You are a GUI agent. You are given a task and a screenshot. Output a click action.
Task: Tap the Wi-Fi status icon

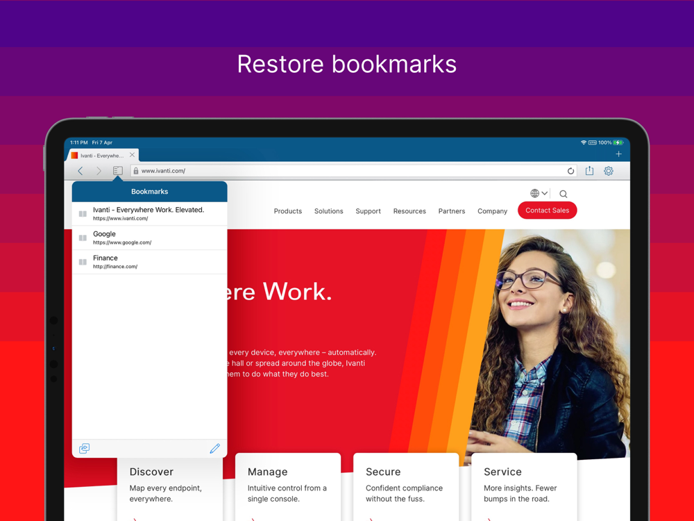point(584,142)
